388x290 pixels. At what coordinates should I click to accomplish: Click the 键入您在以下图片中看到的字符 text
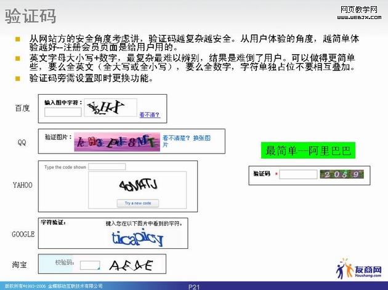pyautogui.click(x=144, y=224)
